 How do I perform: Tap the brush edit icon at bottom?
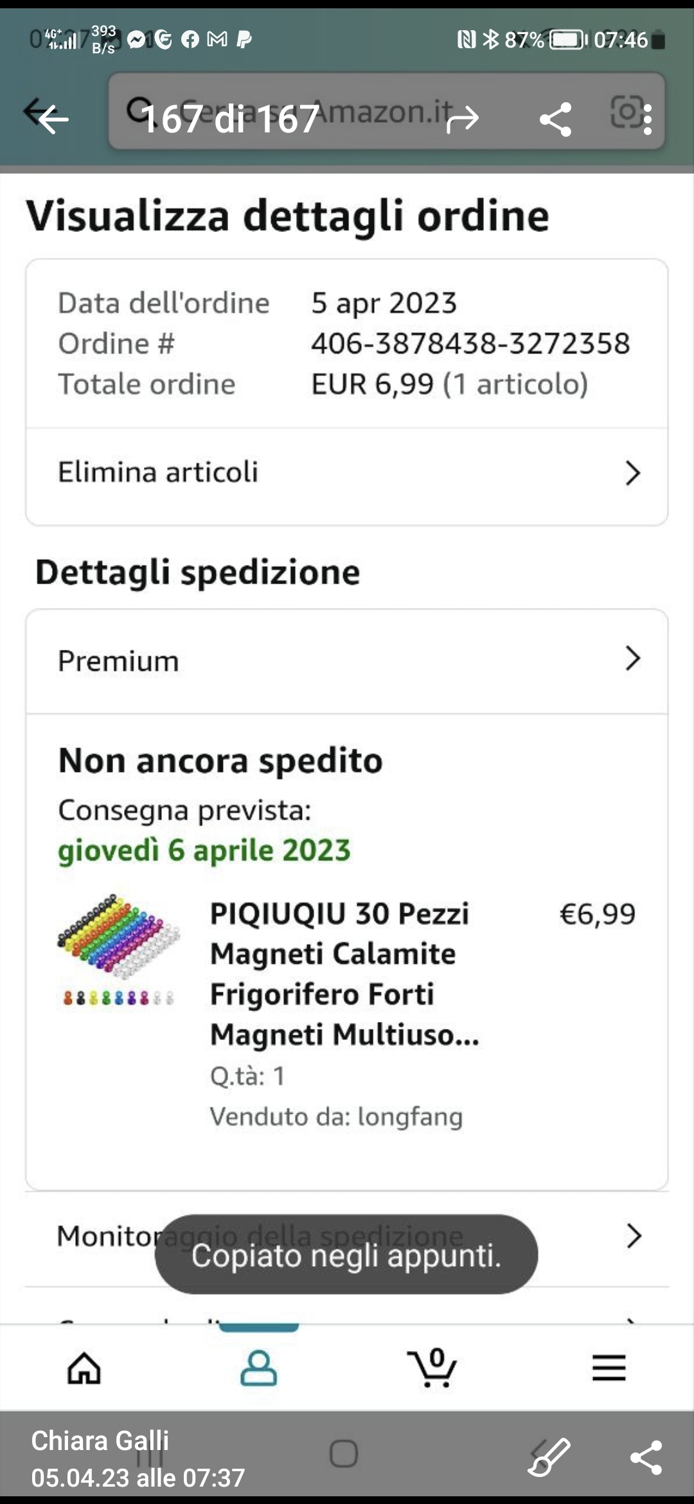[548, 1457]
